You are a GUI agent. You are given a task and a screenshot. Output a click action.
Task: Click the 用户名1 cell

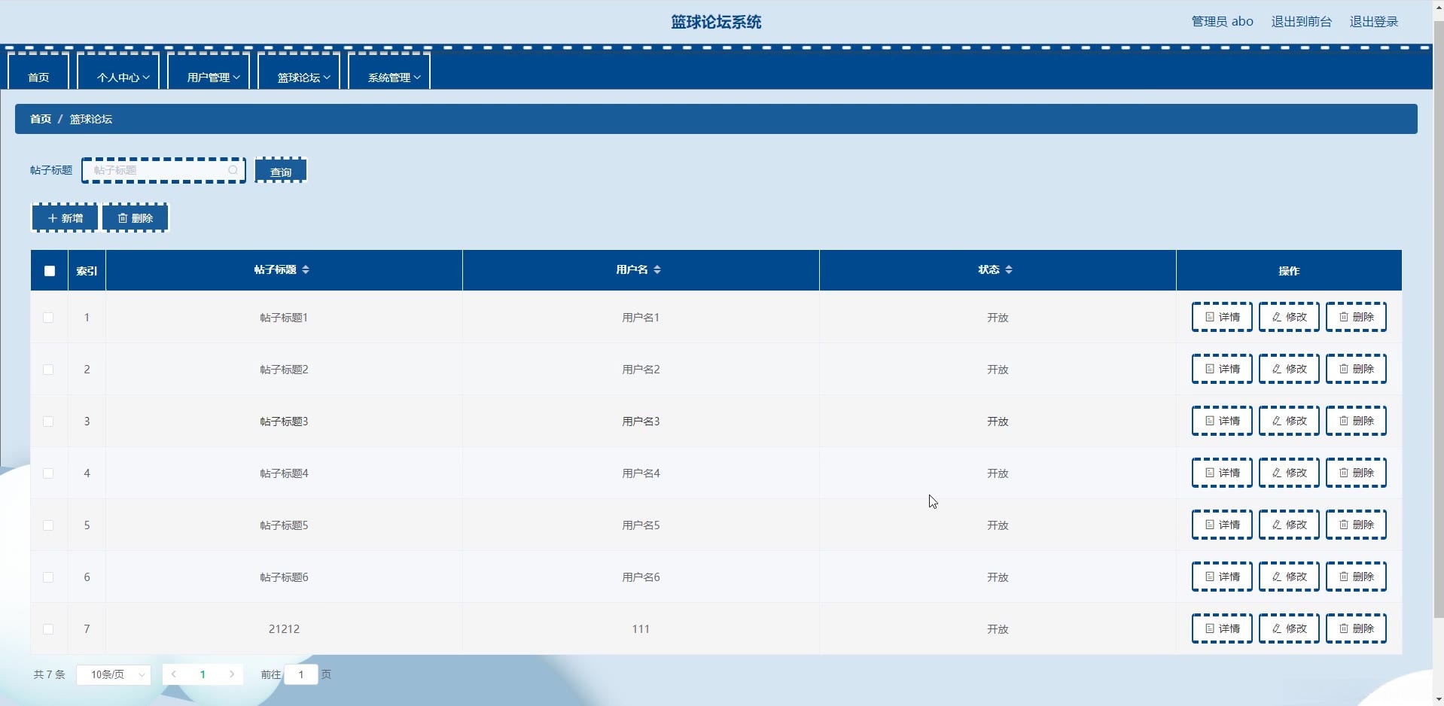pos(641,318)
